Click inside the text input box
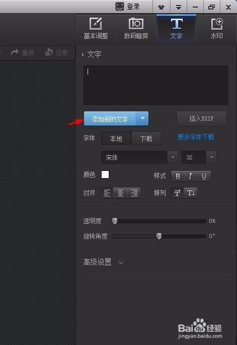The width and height of the screenshot is (237, 345). (x=156, y=85)
